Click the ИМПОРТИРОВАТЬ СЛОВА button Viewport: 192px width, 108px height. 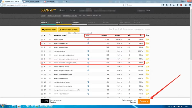[x=69, y=30]
